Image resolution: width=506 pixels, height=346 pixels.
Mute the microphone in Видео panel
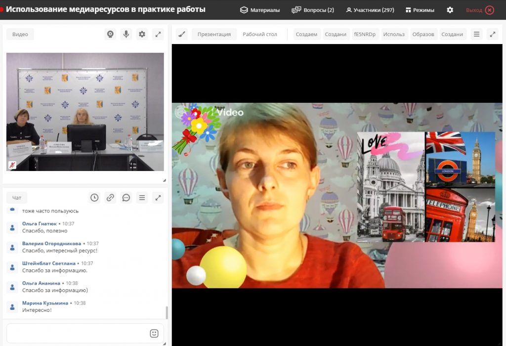[126, 34]
